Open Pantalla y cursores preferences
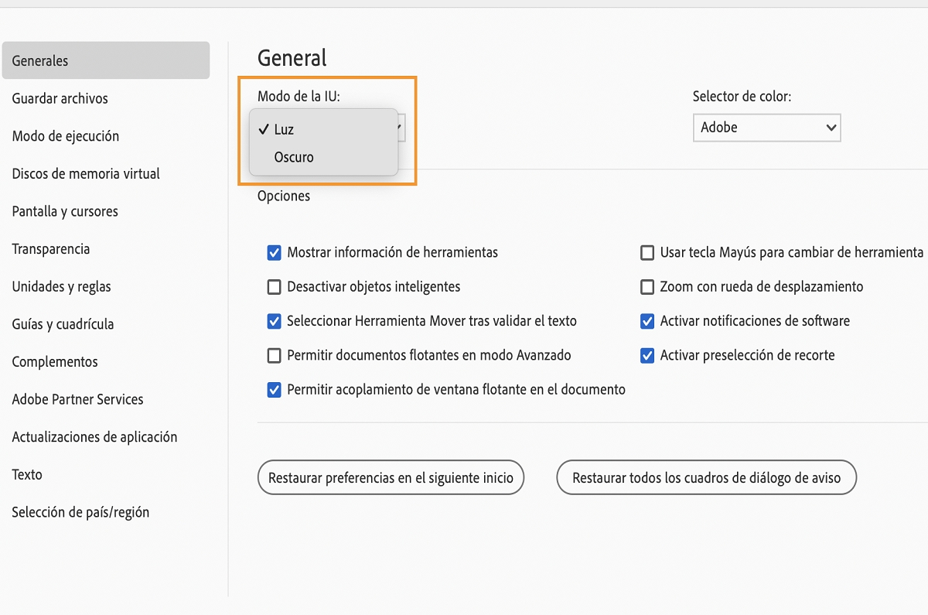 65,211
